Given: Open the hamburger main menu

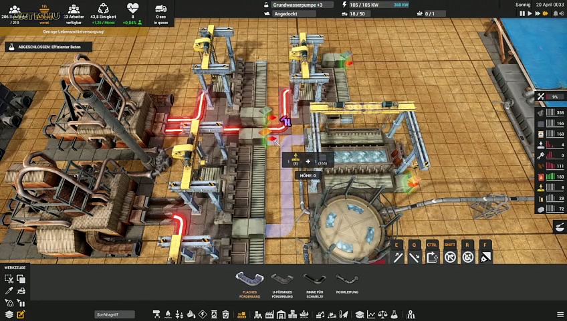Looking at the screenshot, I should pyautogui.click(x=560, y=314).
